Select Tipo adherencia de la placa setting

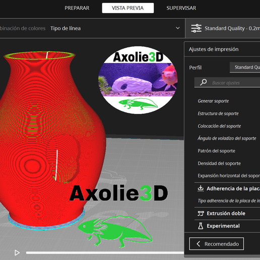coord(229,201)
